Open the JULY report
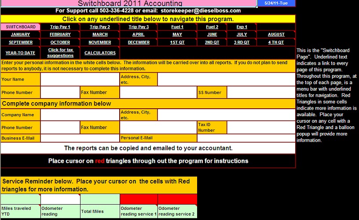 242,34
